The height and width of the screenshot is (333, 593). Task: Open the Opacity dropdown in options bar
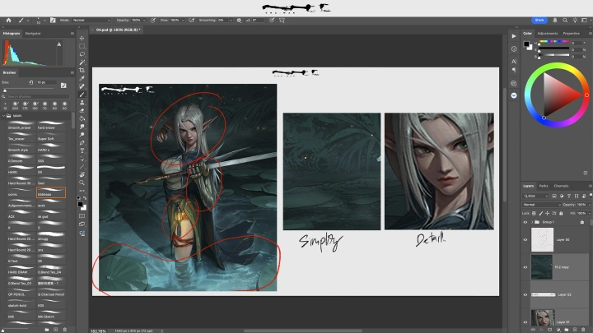click(144, 21)
